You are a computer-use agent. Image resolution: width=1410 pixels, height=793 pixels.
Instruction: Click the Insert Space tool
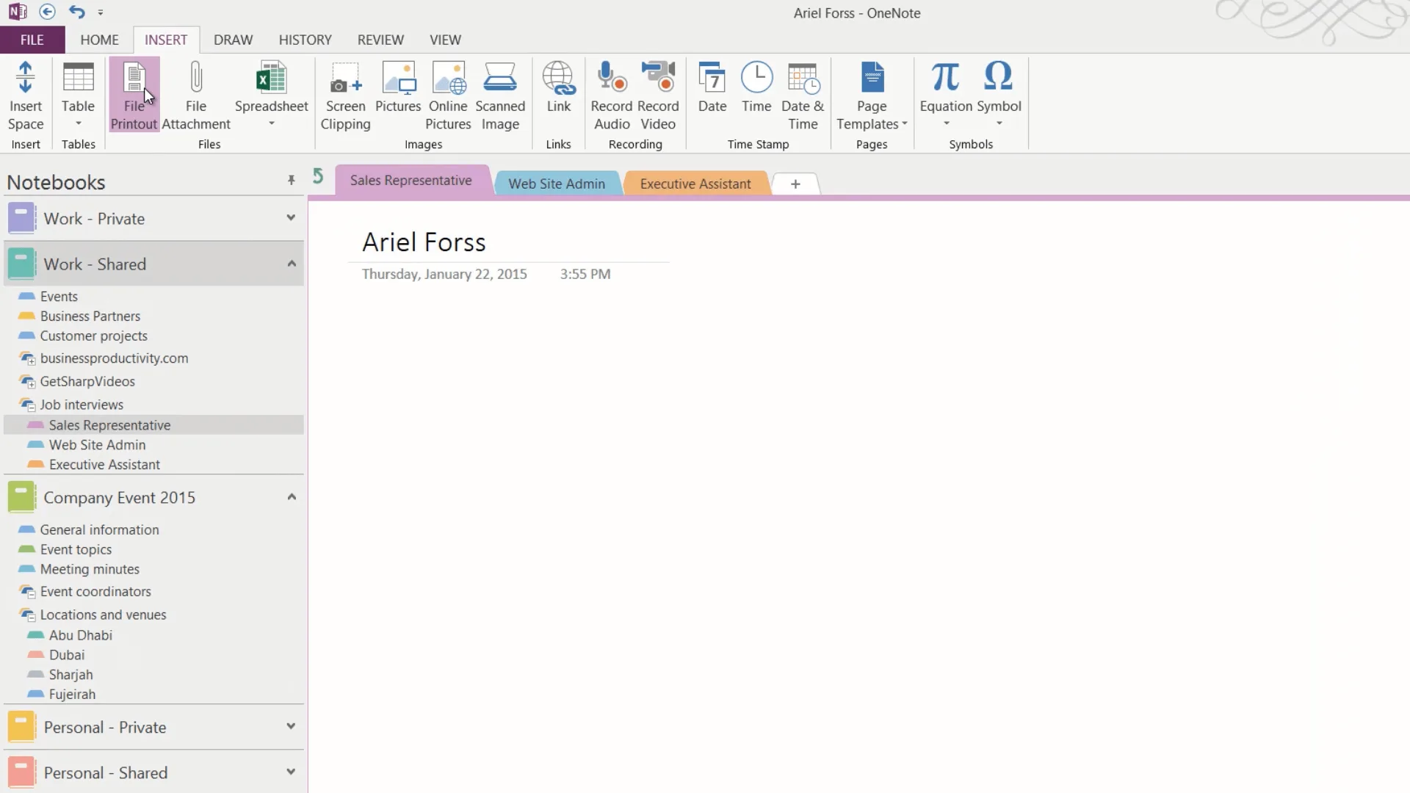pyautogui.click(x=26, y=95)
